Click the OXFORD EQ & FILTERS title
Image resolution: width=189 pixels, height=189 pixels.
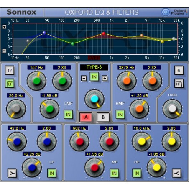click(x=102, y=12)
